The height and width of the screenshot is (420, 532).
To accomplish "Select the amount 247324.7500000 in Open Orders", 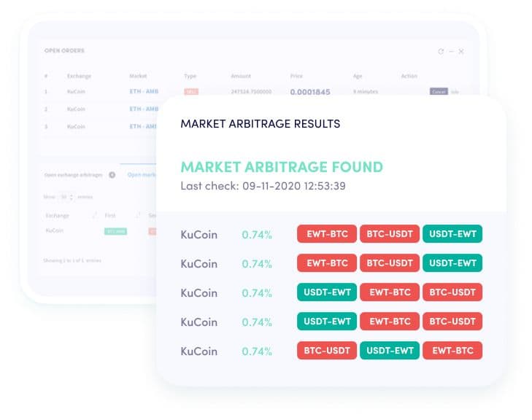I will pos(251,92).
